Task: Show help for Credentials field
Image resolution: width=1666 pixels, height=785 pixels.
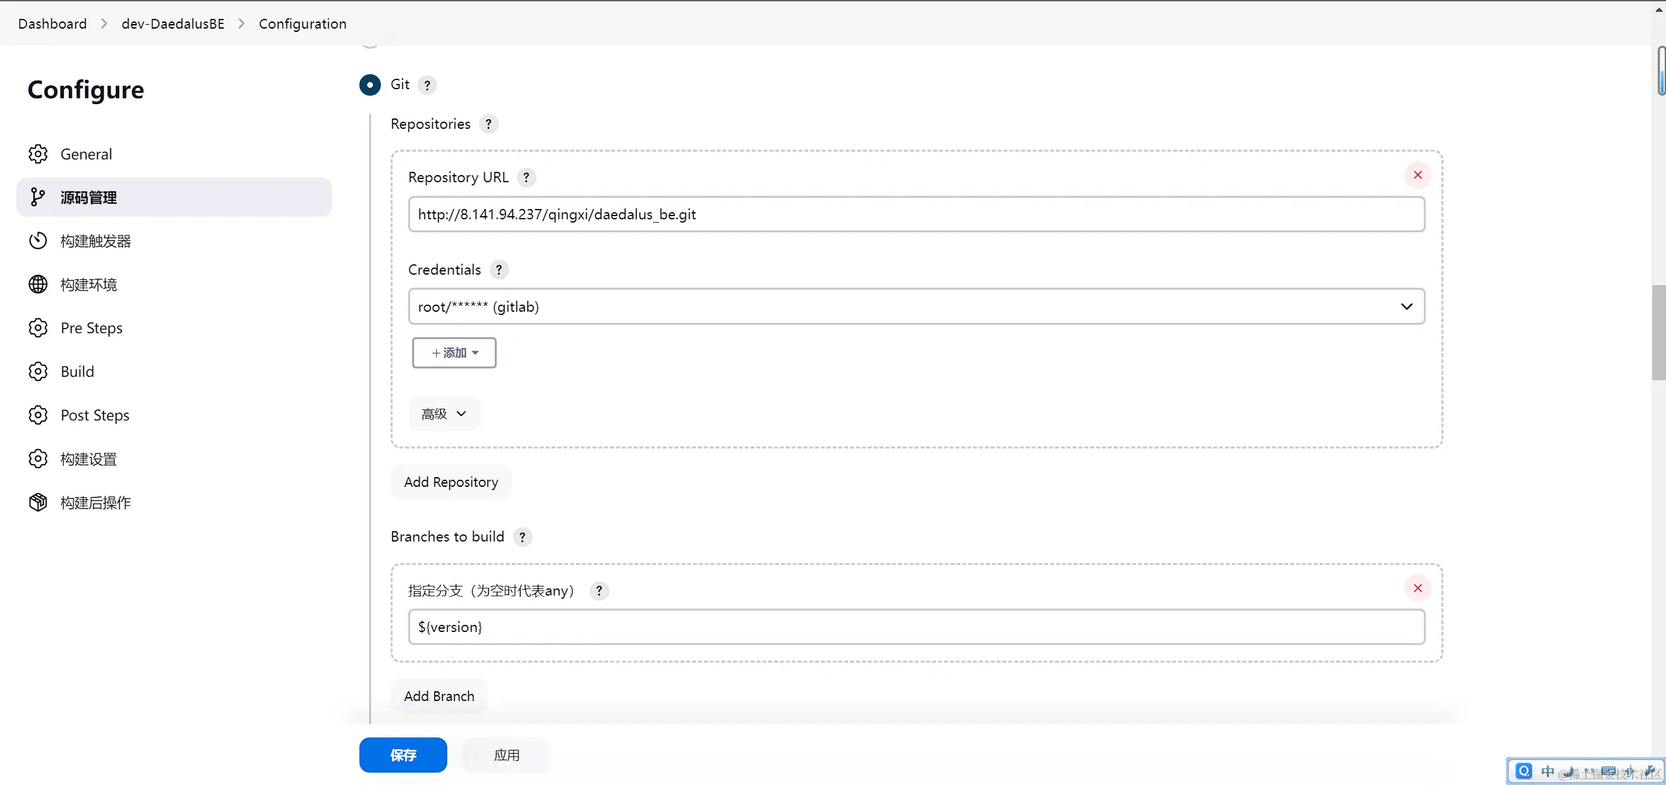Action: click(x=499, y=270)
